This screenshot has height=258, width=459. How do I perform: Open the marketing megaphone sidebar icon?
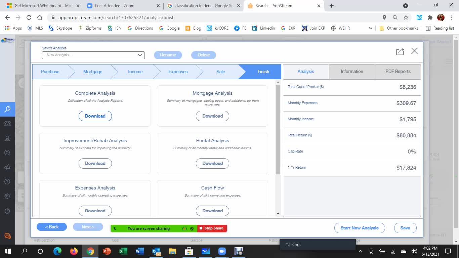tap(7, 167)
